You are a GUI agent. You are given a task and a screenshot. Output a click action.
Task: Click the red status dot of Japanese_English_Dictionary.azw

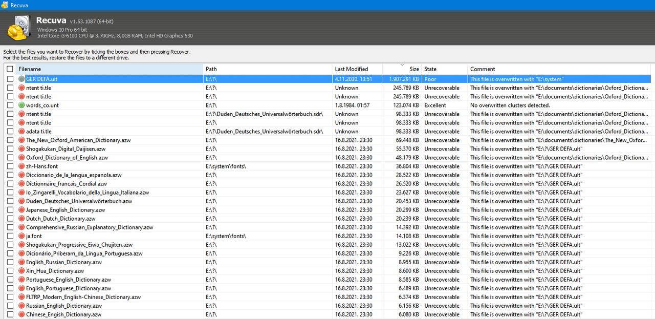21,210
